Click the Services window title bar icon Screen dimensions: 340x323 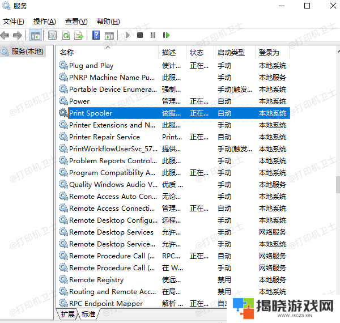coord(6,6)
